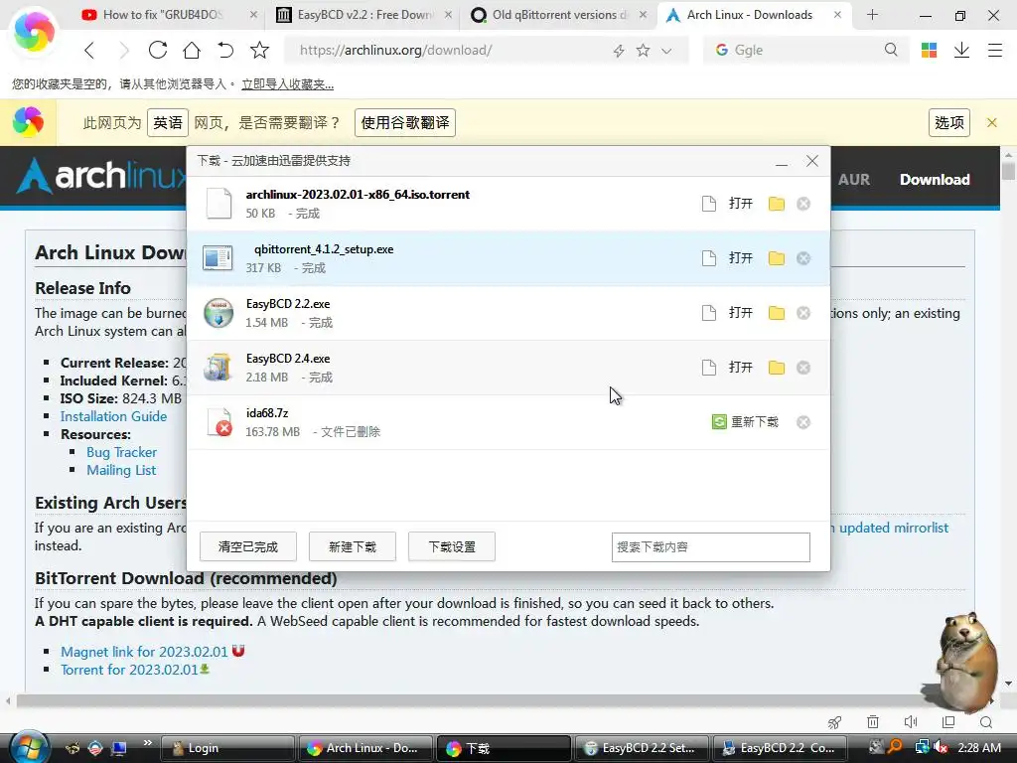This screenshot has width=1017, height=763.
Task: Show EasyBCD 2.4.exe in folder
Action: 777,368
